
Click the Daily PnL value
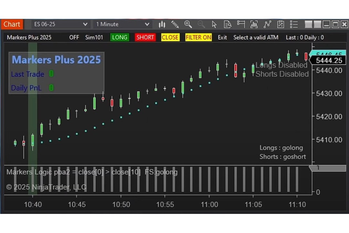51,87
